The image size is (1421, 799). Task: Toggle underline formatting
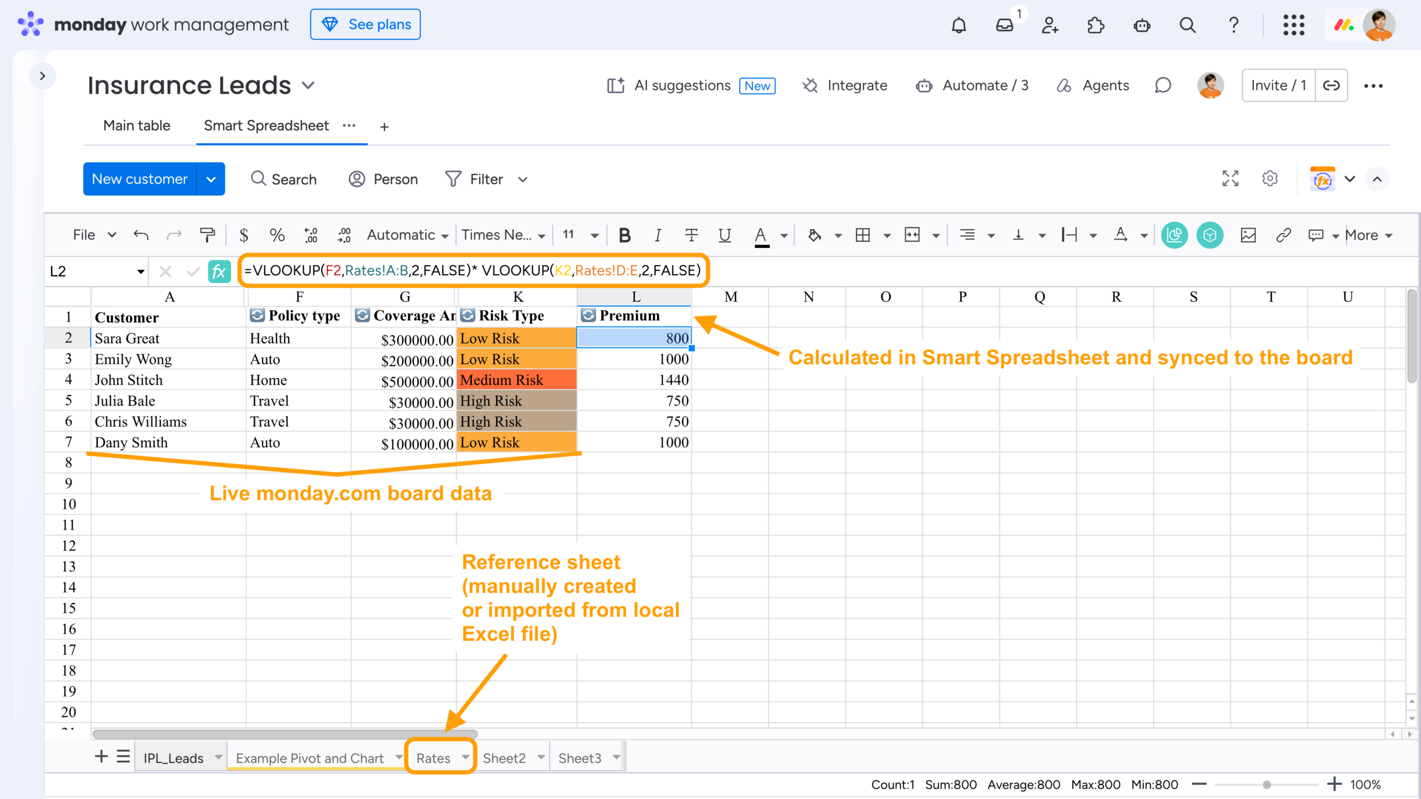(724, 235)
